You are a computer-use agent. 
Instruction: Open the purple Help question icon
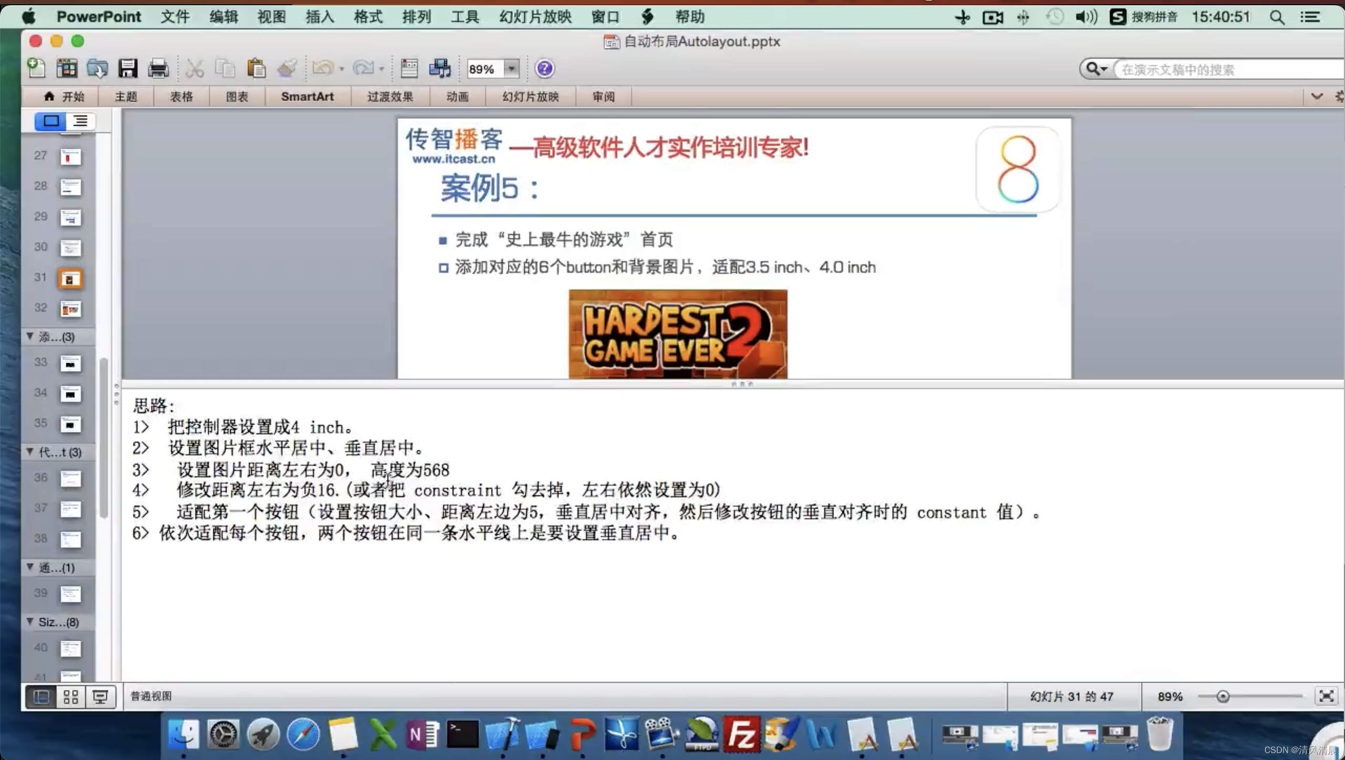tap(545, 68)
